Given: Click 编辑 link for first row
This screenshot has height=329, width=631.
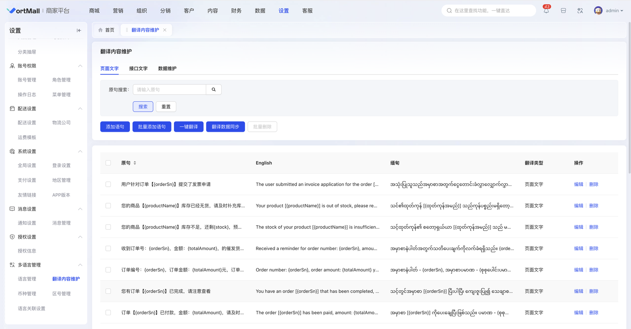Looking at the screenshot, I should pos(579,184).
